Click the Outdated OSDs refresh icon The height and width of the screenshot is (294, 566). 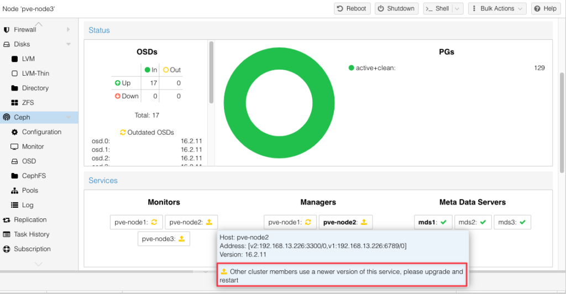[123, 133]
